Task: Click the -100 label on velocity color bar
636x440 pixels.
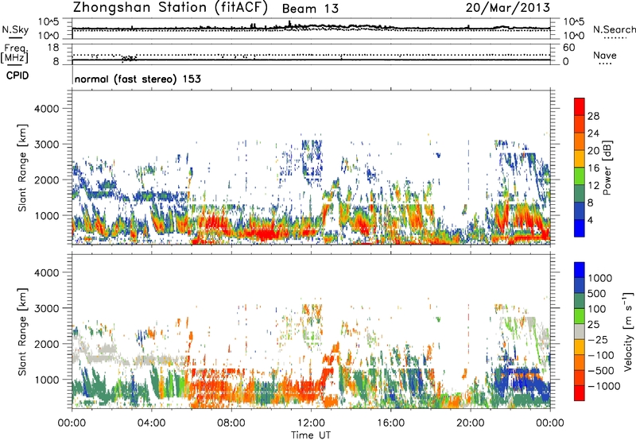Action: click(x=601, y=355)
